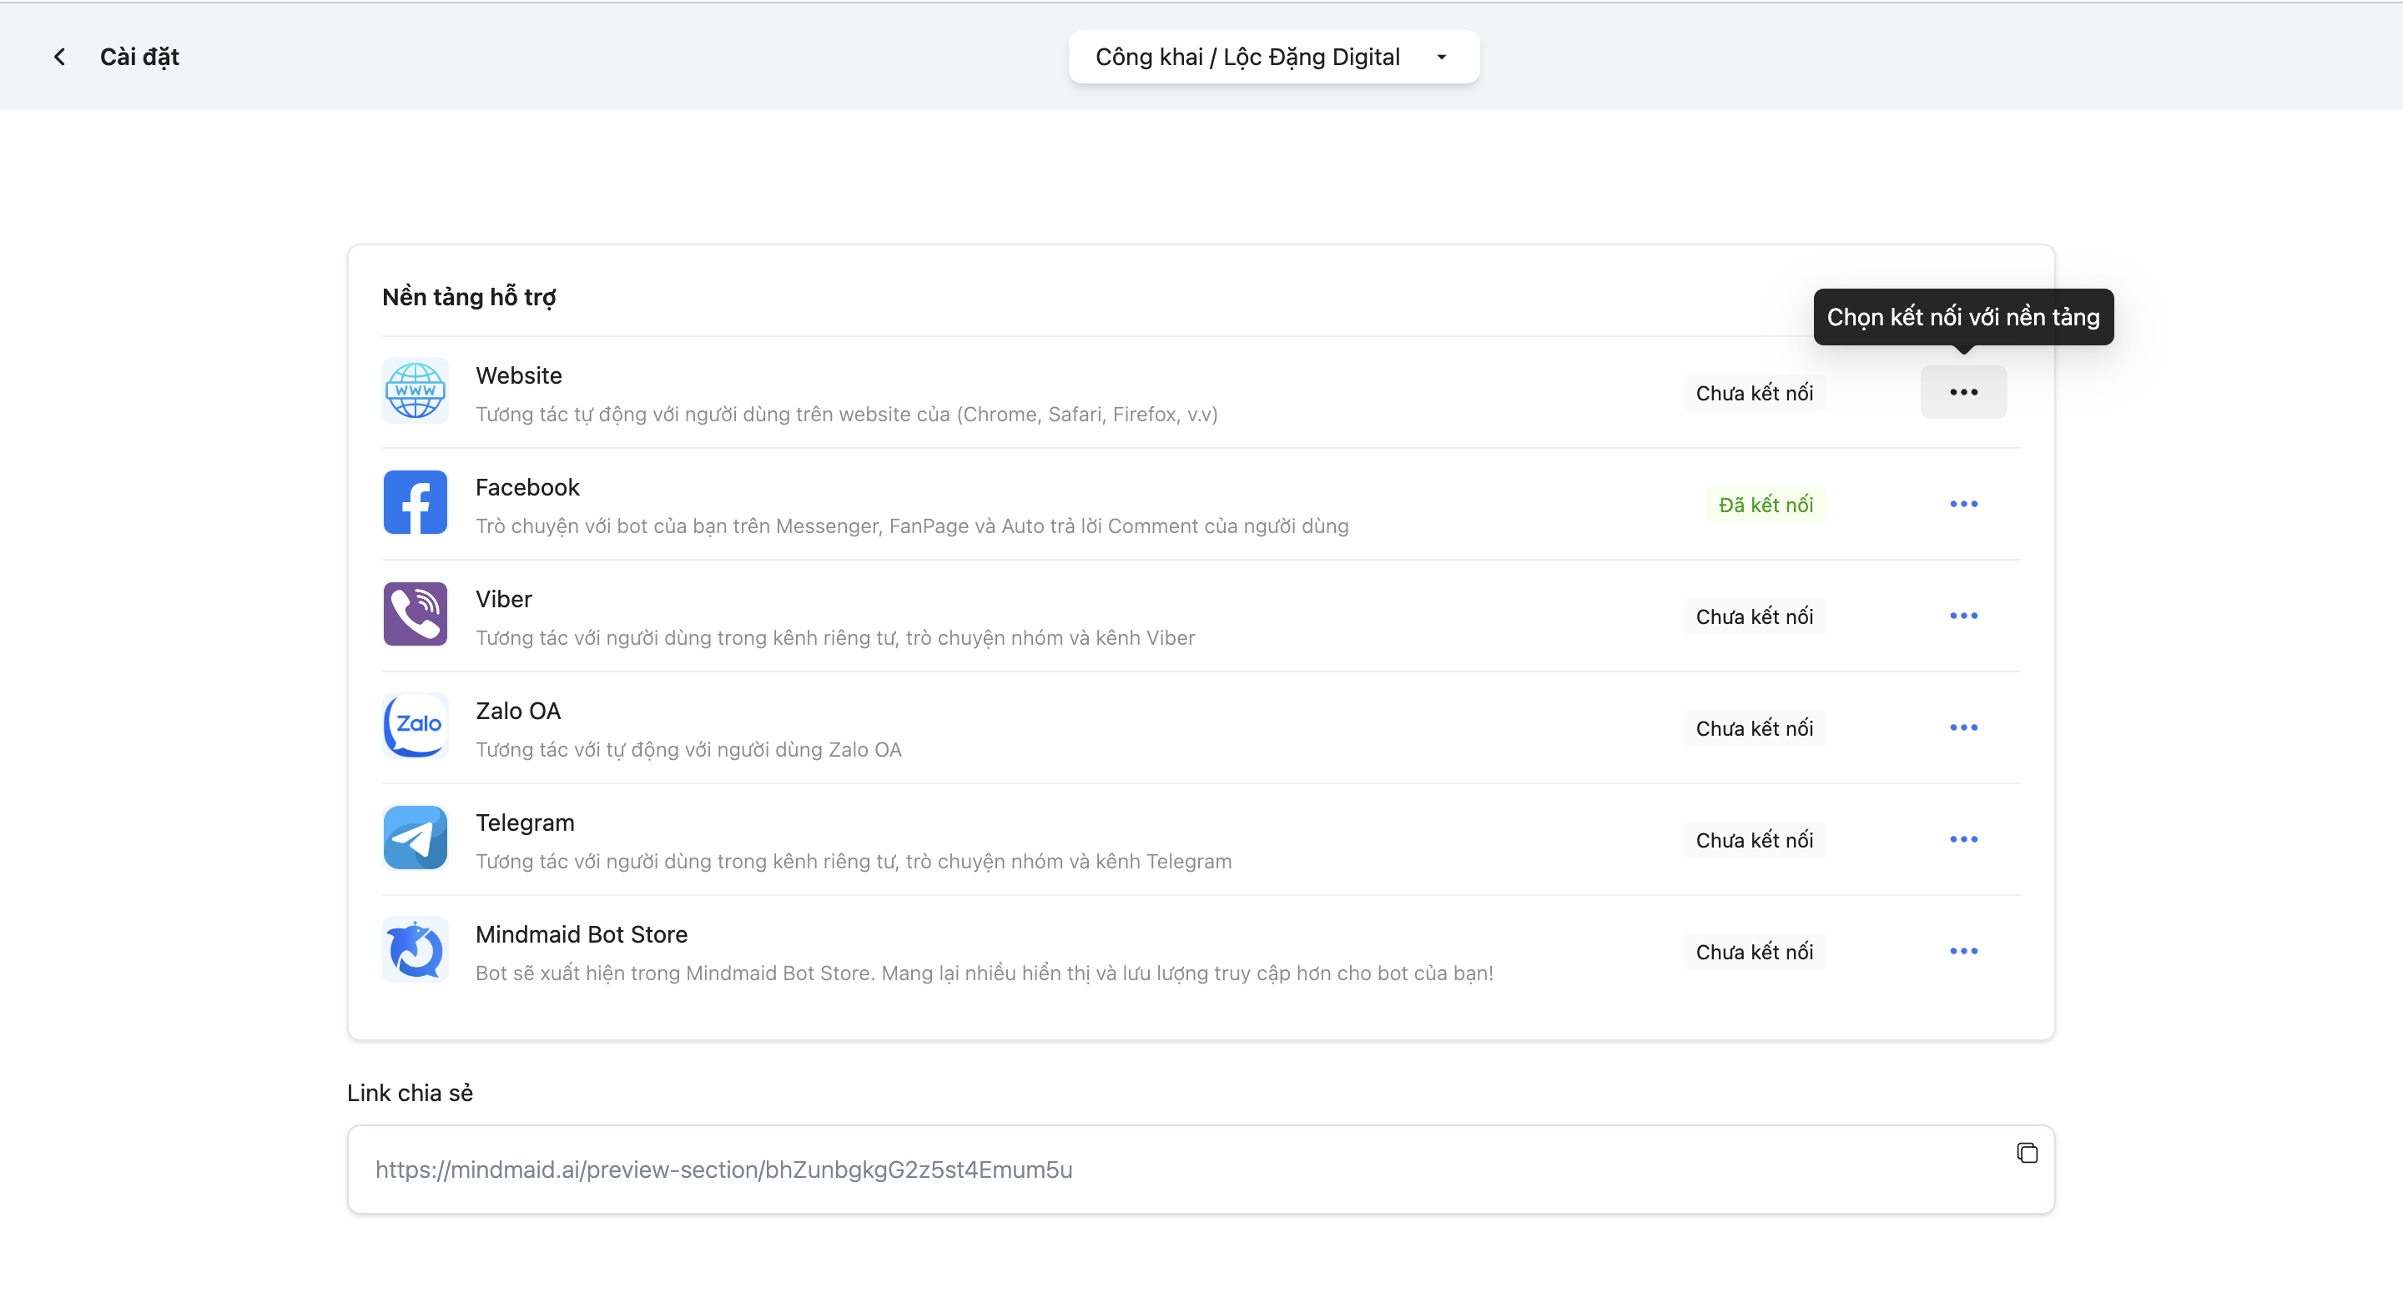Click the Facebook logo icon
This screenshot has width=2403, height=1303.
(416, 503)
